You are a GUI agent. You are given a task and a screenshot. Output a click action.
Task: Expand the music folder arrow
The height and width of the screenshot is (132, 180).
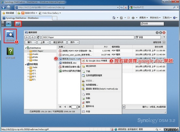click(28, 54)
